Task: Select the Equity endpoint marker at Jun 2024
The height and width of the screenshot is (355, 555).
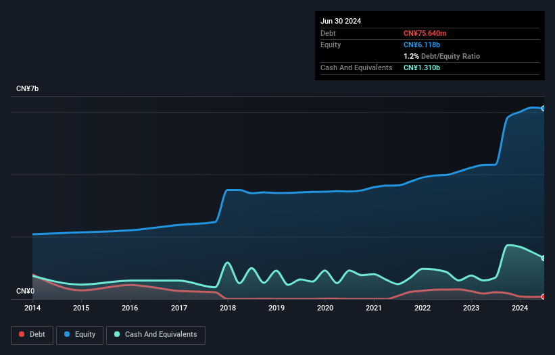Action: click(544, 109)
